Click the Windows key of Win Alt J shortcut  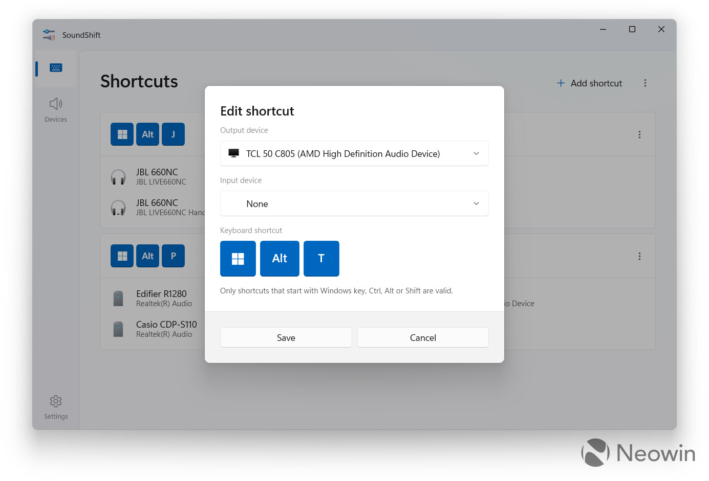coord(122,134)
